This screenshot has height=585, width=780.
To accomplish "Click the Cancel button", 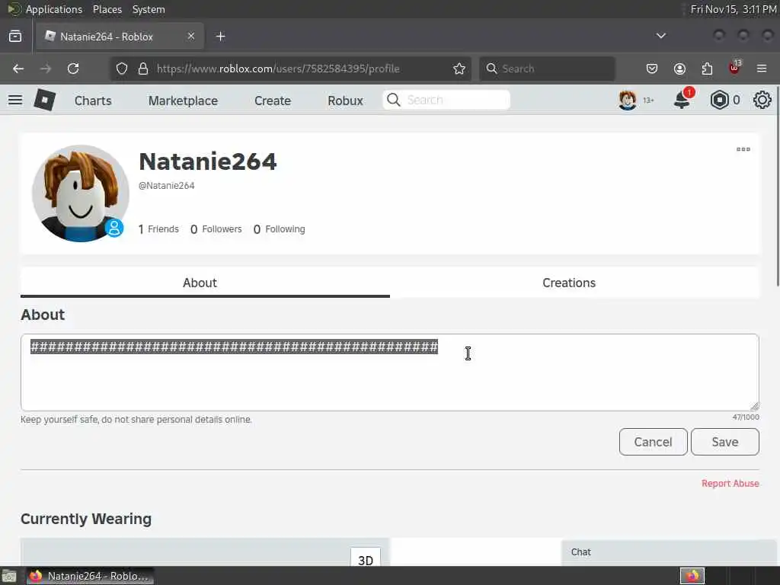I will pyautogui.click(x=653, y=442).
